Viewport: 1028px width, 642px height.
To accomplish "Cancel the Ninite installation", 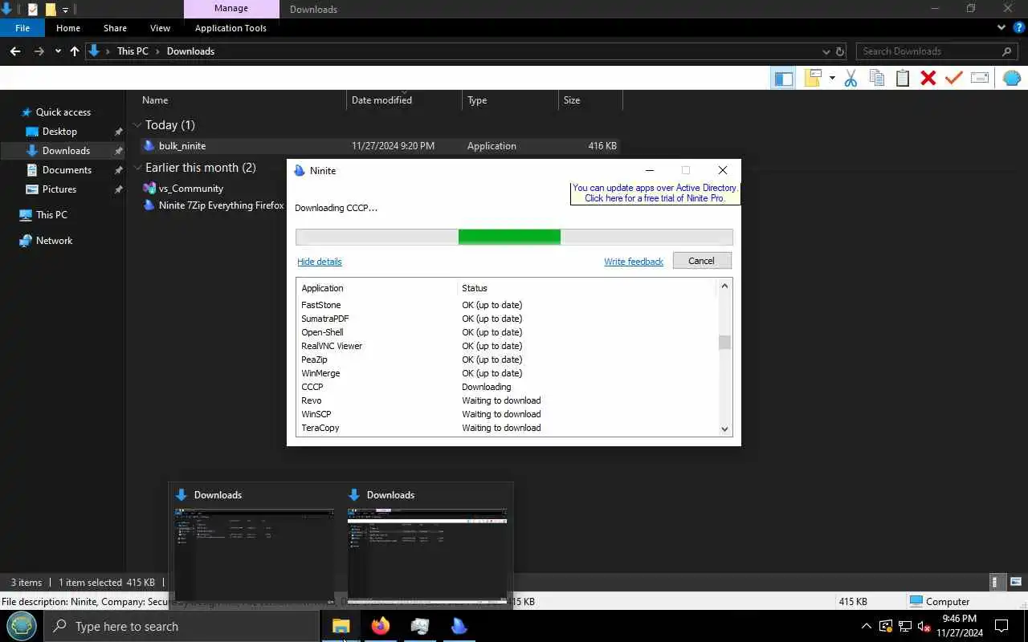I will coord(701,261).
